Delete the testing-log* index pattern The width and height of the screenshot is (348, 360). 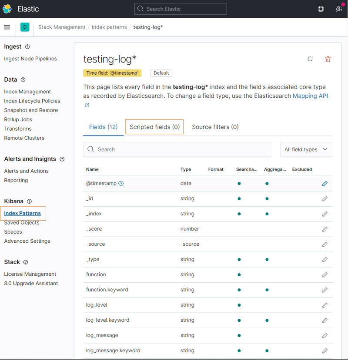click(328, 59)
